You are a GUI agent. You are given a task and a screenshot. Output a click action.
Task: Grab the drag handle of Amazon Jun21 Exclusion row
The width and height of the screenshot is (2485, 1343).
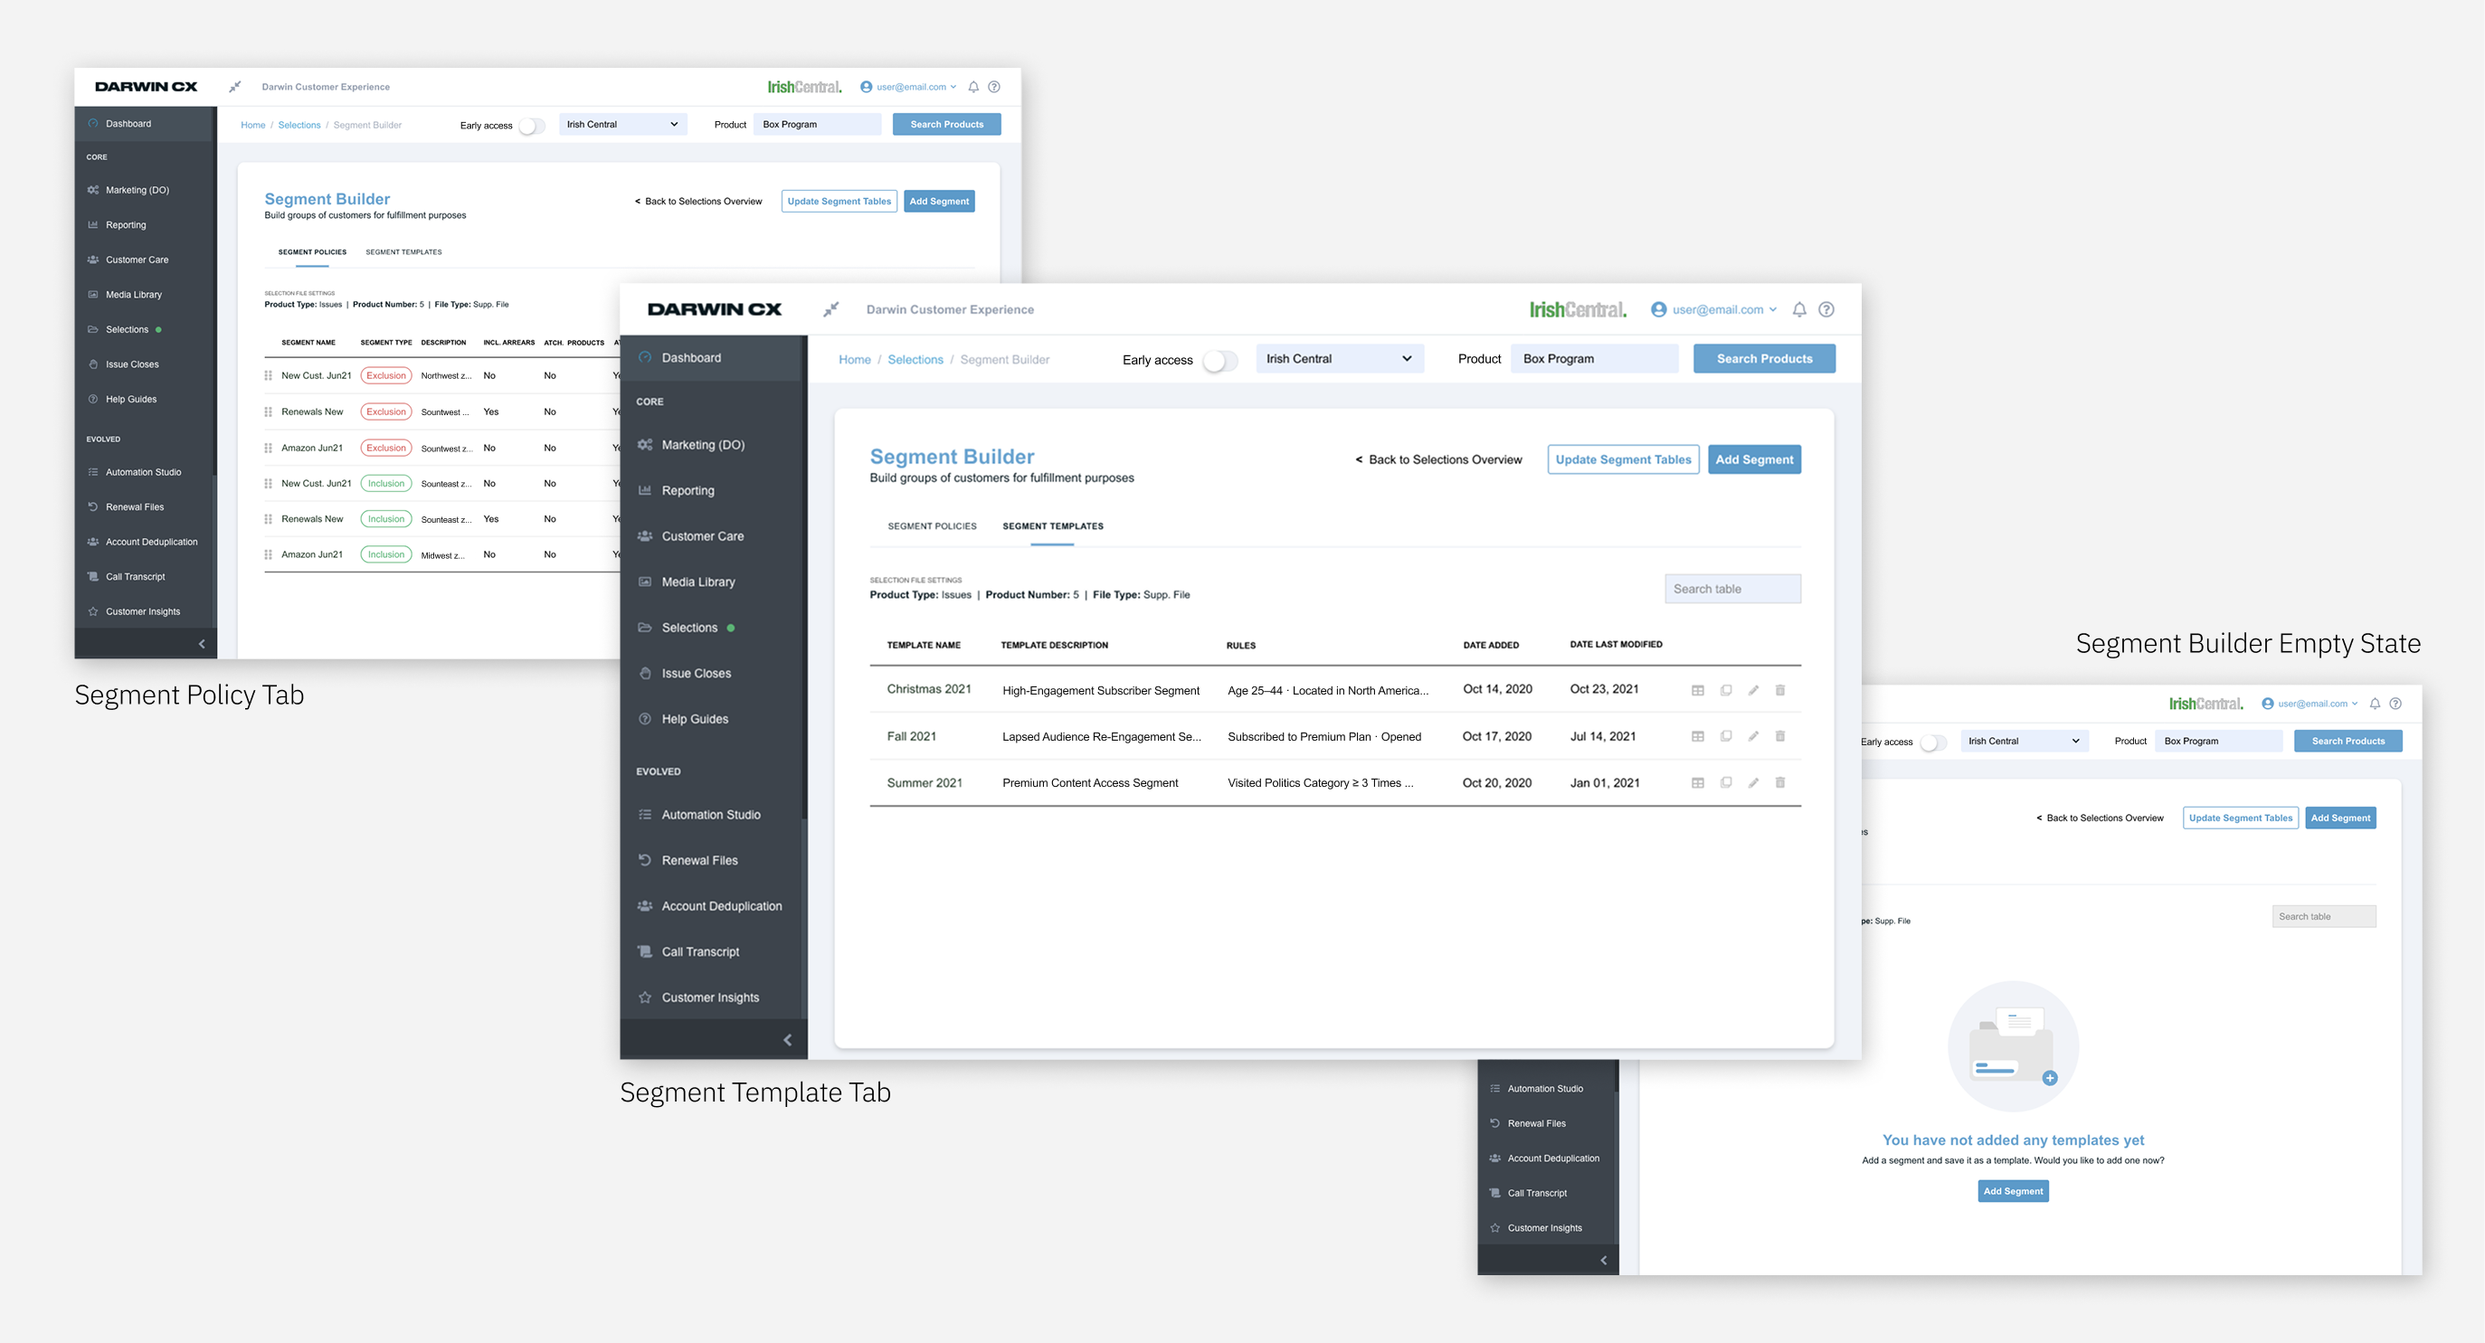tap(268, 449)
